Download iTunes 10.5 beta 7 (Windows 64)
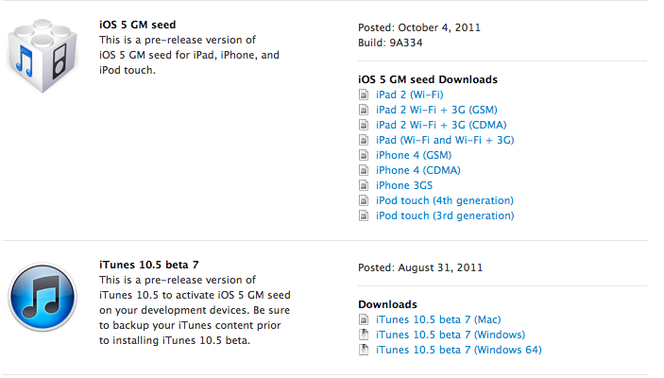Viewport: 664px width, 378px height. [x=459, y=350]
